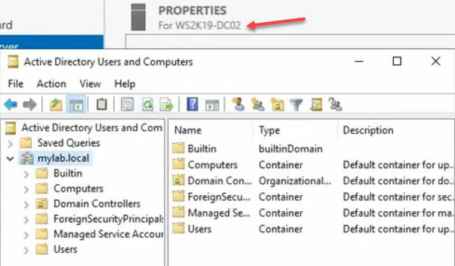Click the Refresh toolbar icon

pyautogui.click(x=148, y=104)
